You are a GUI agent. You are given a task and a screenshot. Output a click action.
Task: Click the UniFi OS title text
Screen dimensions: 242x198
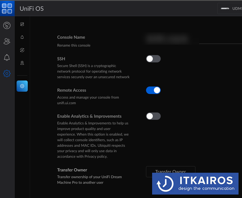[32, 9]
